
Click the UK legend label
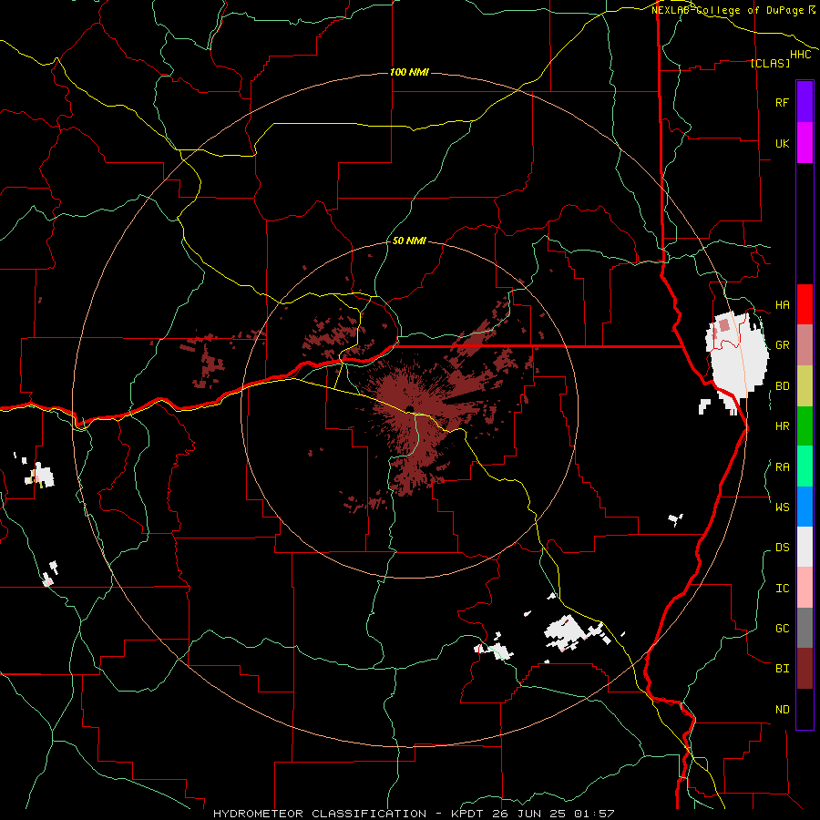point(782,143)
